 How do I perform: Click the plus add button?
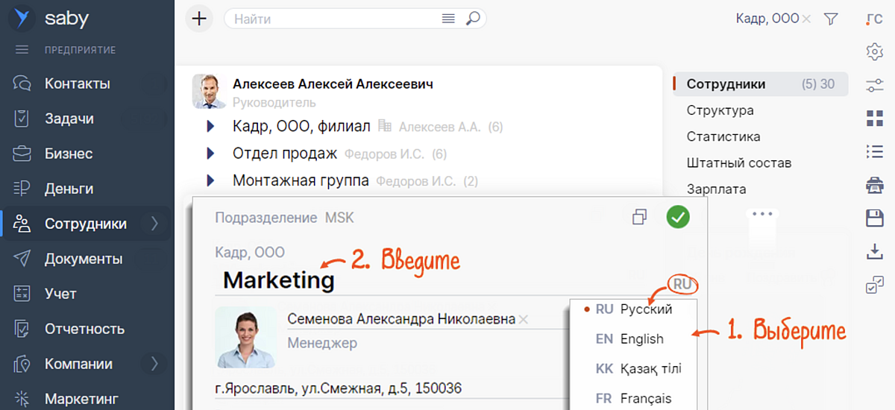(x=198, y=19)
